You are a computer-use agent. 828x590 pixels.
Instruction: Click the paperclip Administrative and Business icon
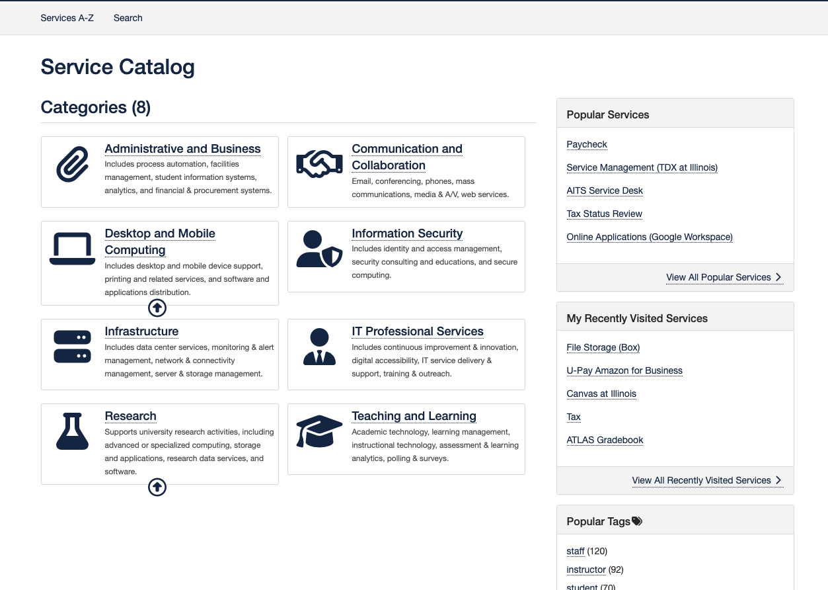[x=72, y=165]
